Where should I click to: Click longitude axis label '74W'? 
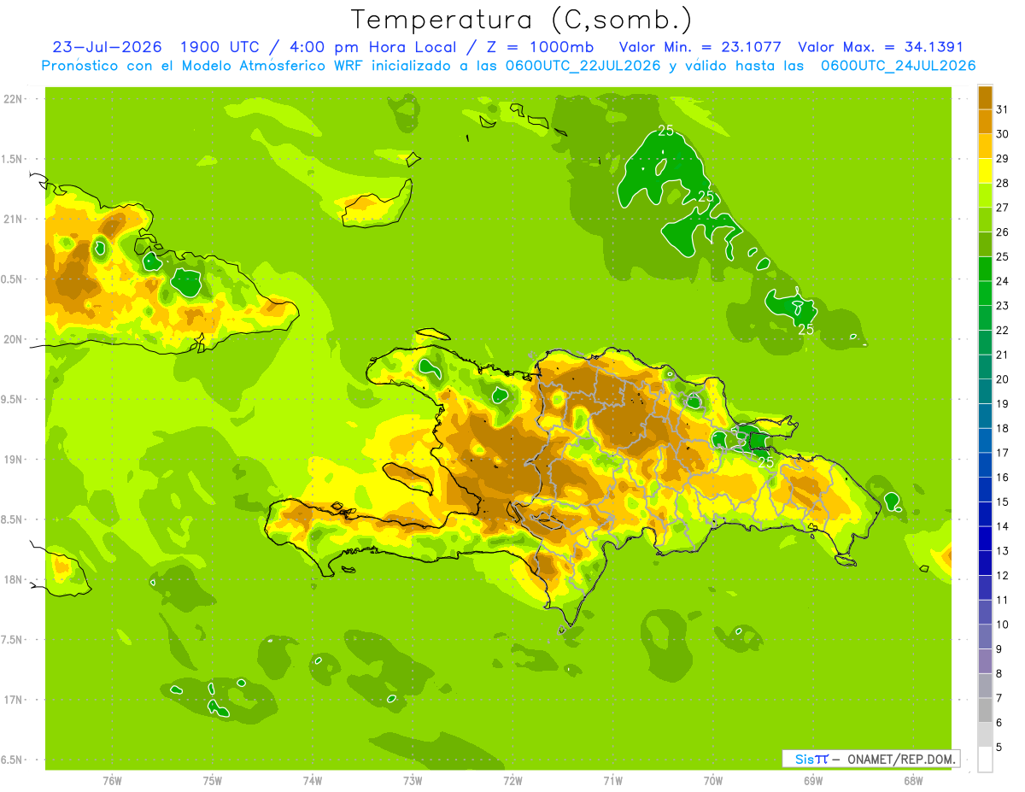tap(312, 781)
